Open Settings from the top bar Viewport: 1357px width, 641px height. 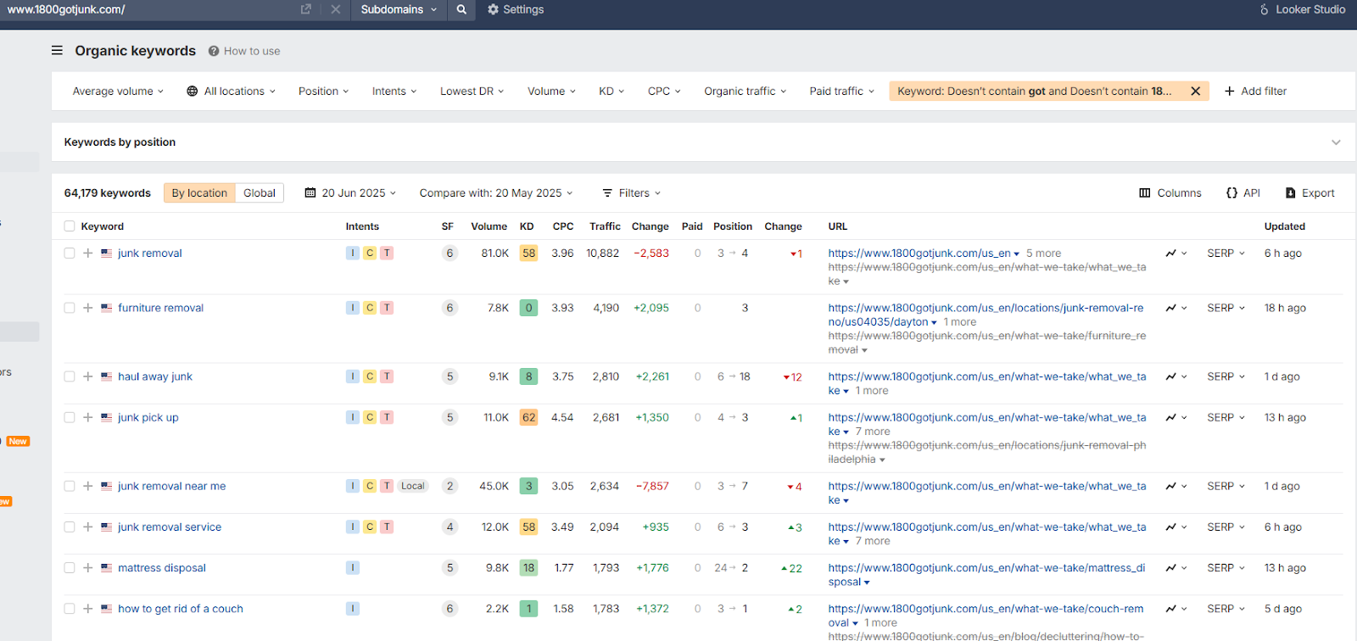click(516, 9)
